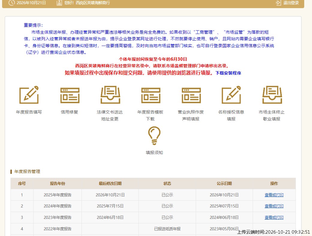Open the 营业执照作废声明填报 icon
The image size is (312, 236).
191,95
